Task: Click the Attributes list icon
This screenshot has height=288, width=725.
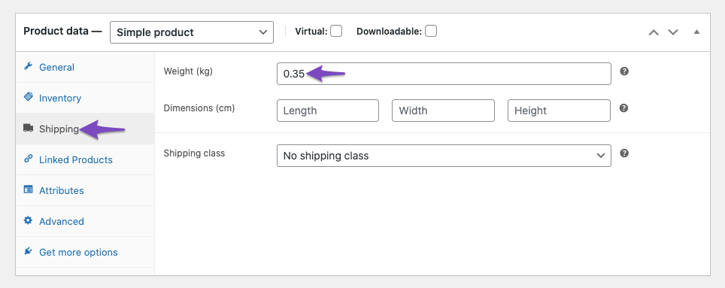Action: 29,189
